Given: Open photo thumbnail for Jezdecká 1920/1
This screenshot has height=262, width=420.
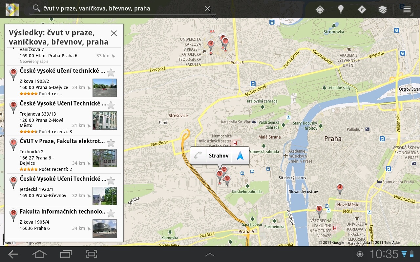Looking at the screenshot, I should (x=105, y=196).
